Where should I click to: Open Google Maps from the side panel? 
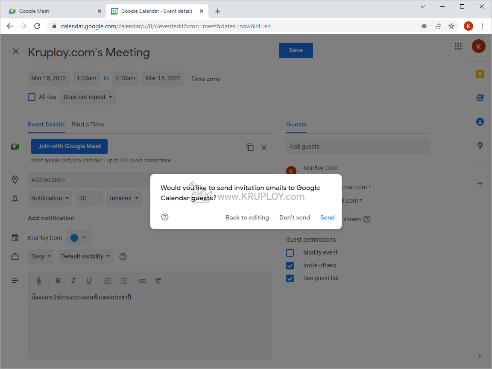tap(480, 146)
